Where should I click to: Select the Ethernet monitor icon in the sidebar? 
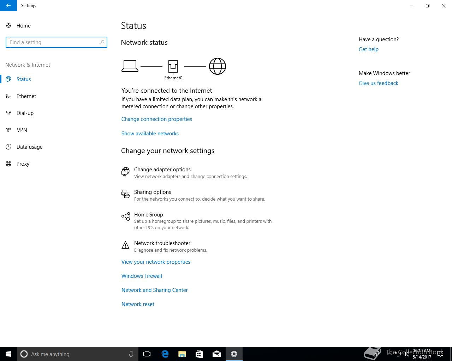8,96
